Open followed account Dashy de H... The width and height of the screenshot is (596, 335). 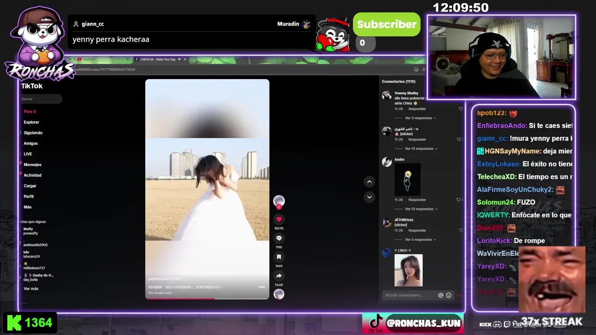point(38,277)
